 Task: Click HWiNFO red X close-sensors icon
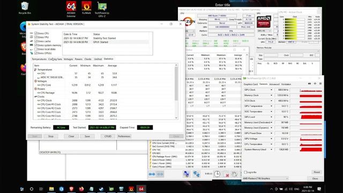[x=227, y=174]
